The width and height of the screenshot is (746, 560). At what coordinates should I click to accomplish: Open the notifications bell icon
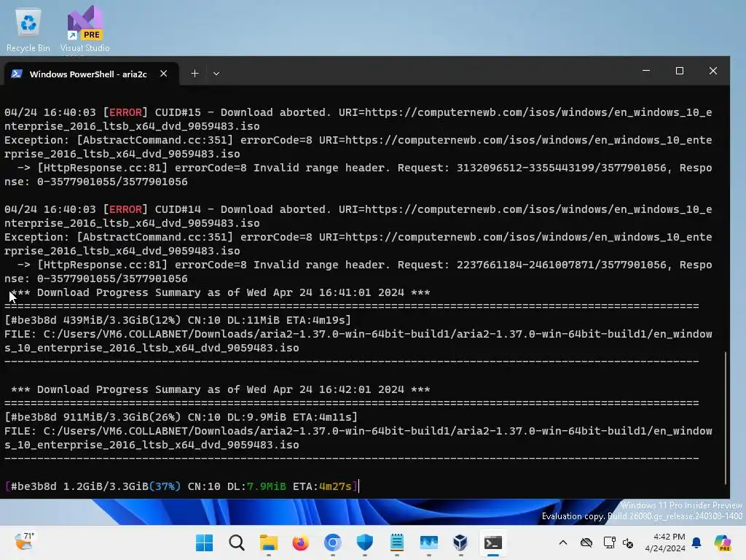[x=696, y=542]
